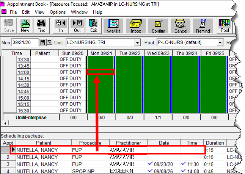The height and width of the screenshot is (174, 245).
Task: Click the Wed 09/23 count 1/1
Action: [158, 117]
